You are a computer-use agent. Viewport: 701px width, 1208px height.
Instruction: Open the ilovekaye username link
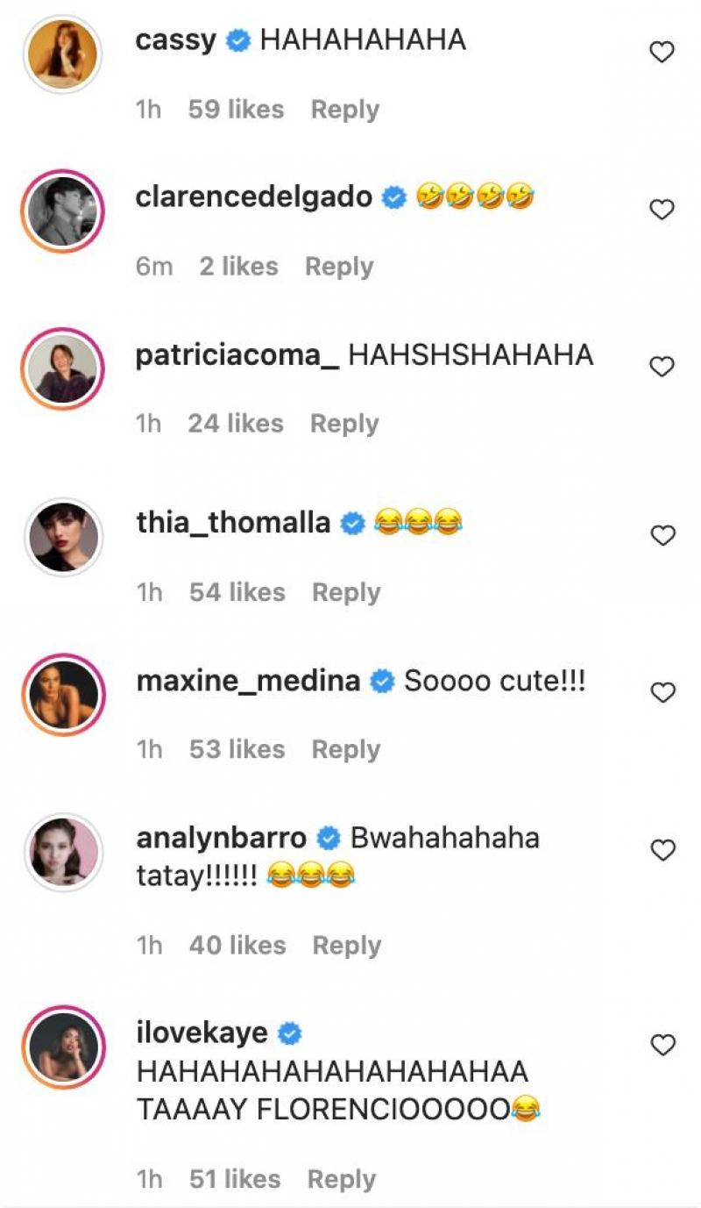(202, 1033)
